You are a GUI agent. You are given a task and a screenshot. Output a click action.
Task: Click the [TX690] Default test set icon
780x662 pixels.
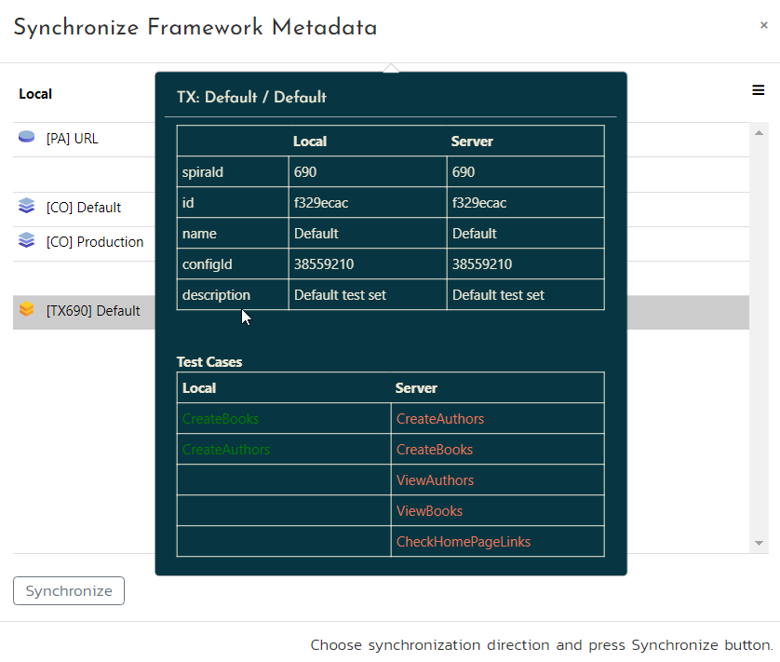[x=26, y=310]
